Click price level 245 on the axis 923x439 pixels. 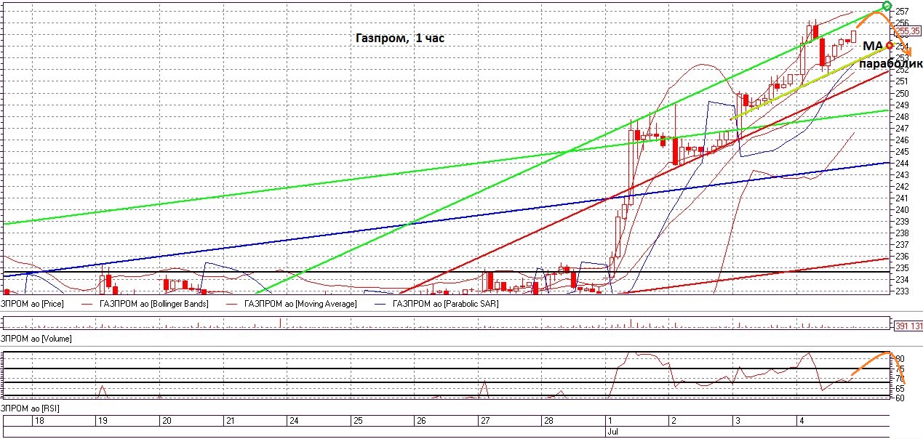coord(902,151)
